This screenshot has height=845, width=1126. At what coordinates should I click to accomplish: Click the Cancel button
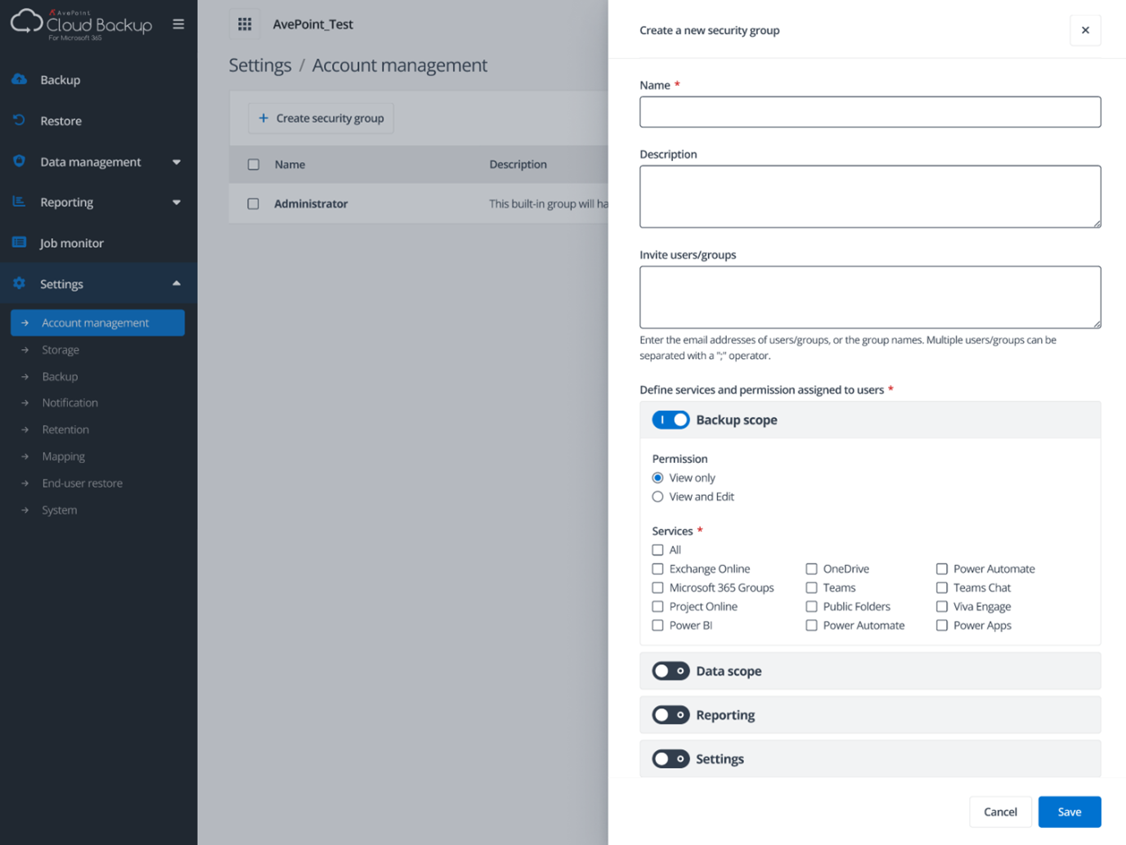pyautogui.click(x=1000, y=811)
